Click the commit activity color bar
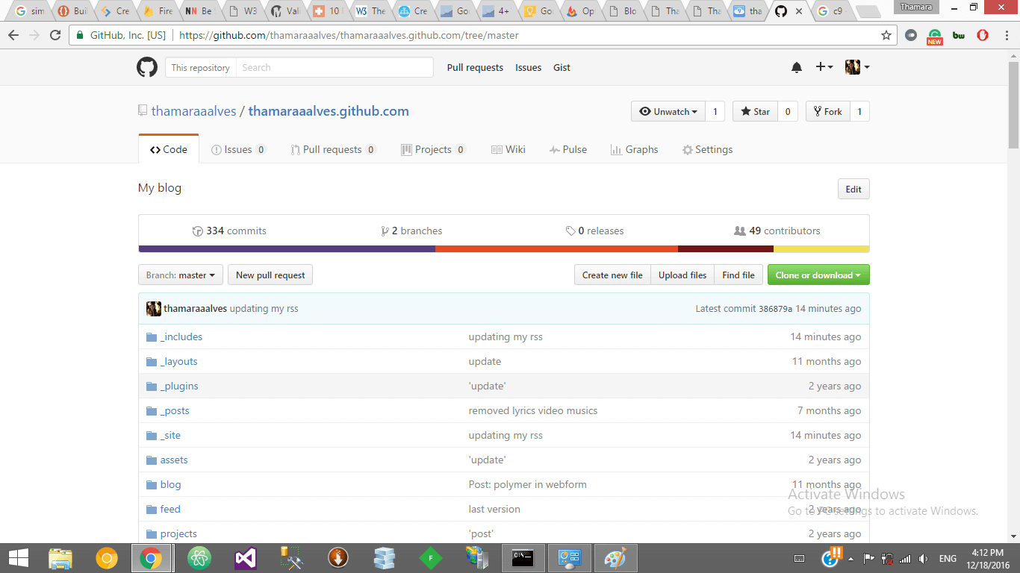Viewport: 1020px width, 573px height. [503, 249]
